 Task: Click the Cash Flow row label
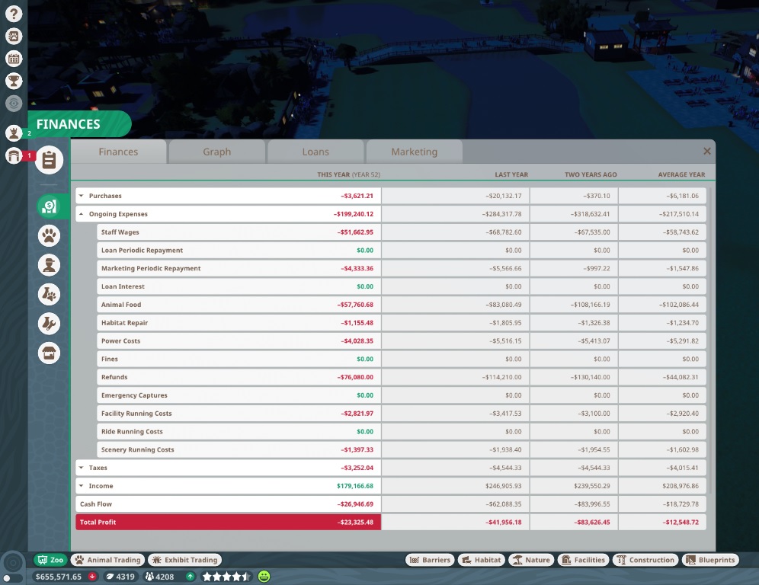[x=96, y=504]
